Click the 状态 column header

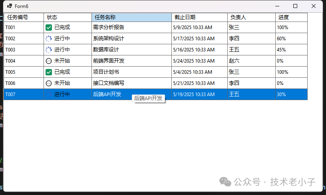coord(68,17)
